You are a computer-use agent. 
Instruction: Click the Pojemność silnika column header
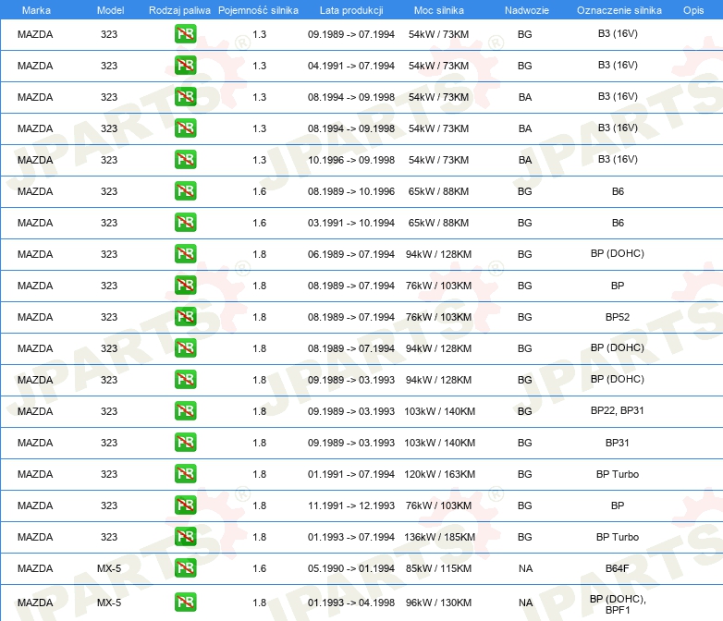258,10
